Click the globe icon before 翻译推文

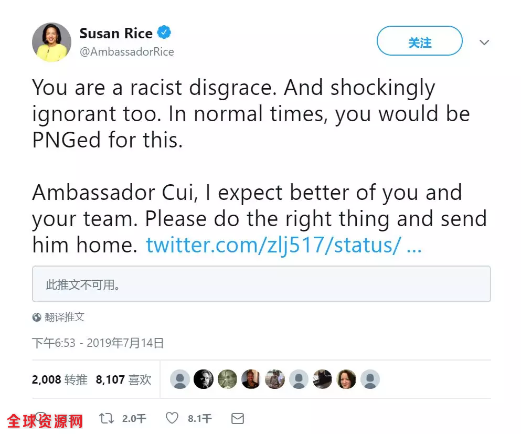tap(37, 317)
